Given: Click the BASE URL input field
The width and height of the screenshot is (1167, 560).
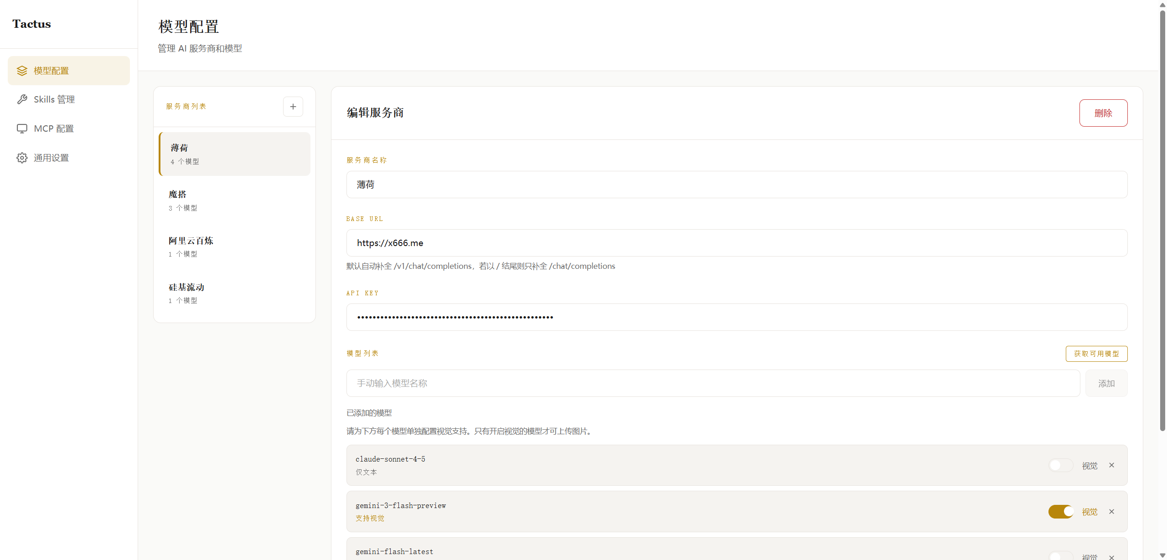Looking at the screenshot, I should [x=729, y=243].
